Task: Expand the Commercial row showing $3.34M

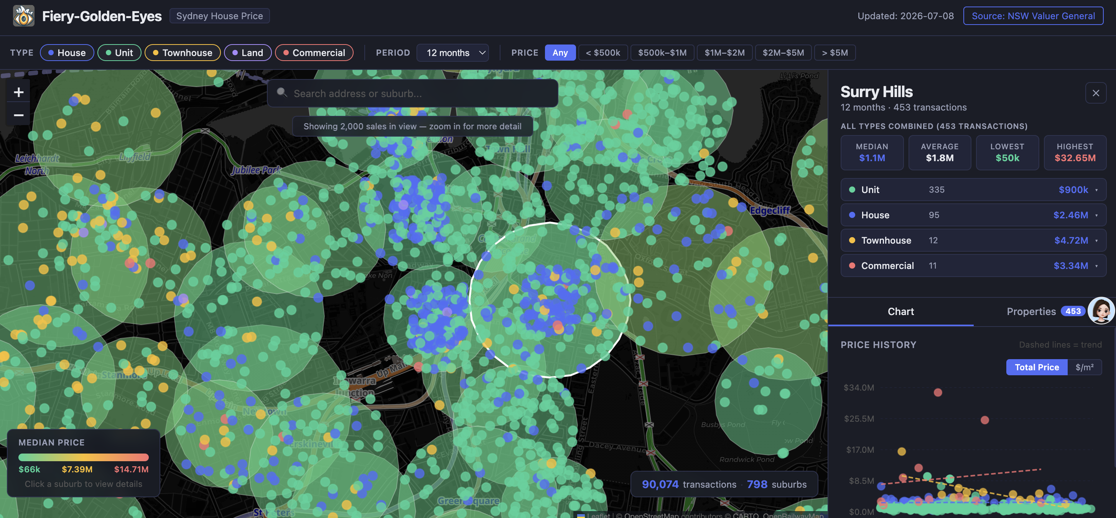Action: click(x=973, y=266)
